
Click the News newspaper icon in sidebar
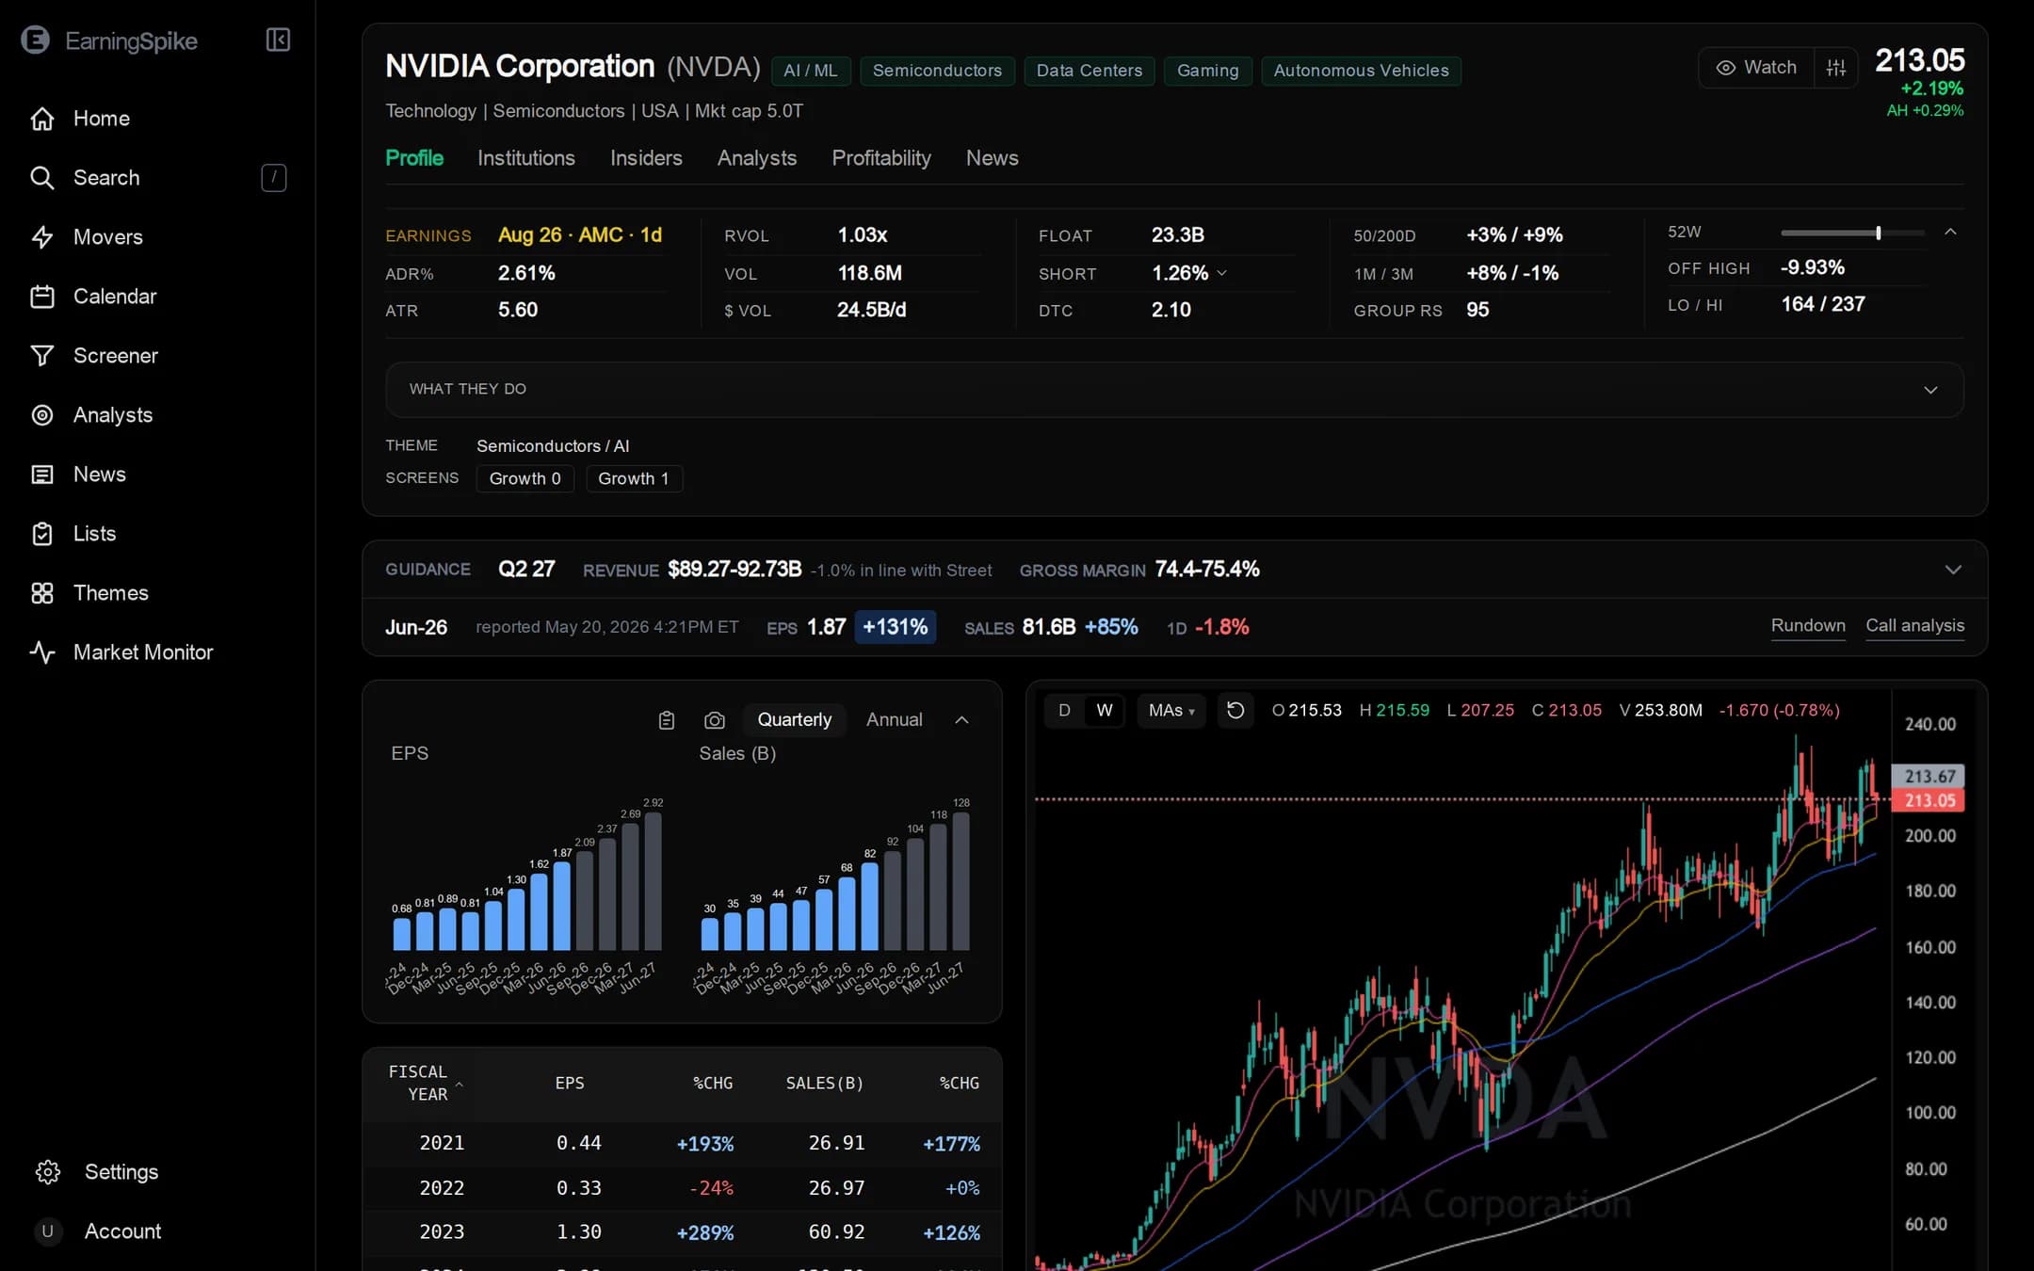pos(42,475)
